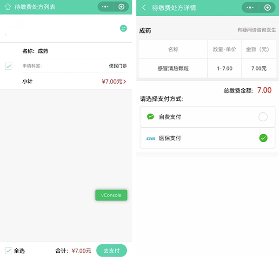
Task: Select the 自费支付 radio button
Action: [x=263, y=117]
